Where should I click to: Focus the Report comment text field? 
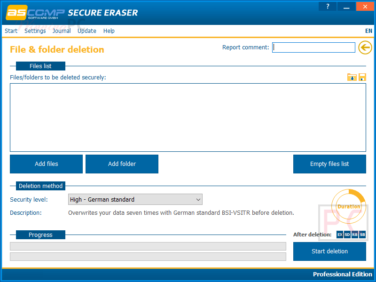pyautogui.click(x=313, y=47)
